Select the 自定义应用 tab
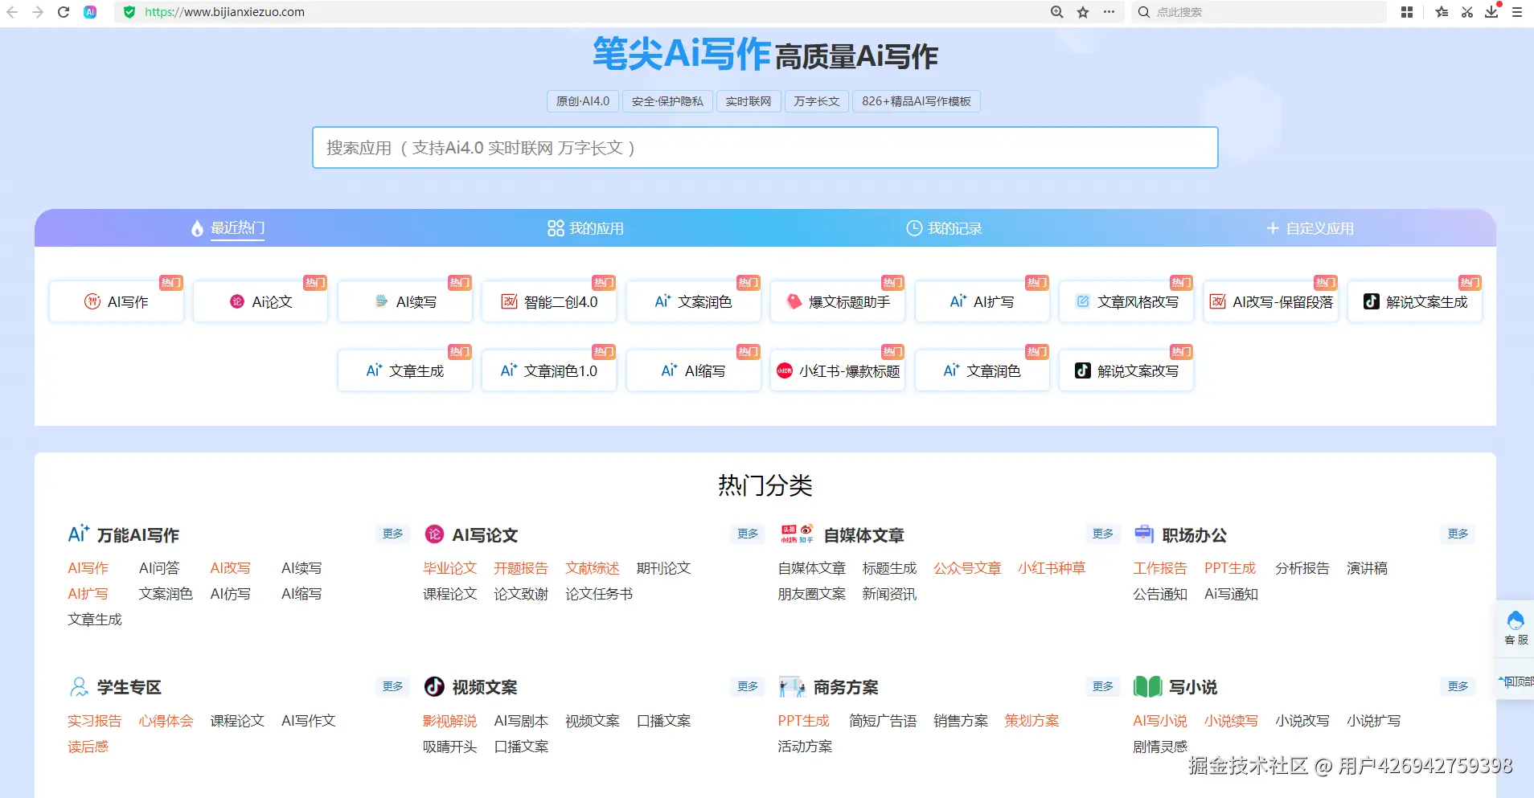Viewport: 1534px width, 798px height. click(1310, 228)
